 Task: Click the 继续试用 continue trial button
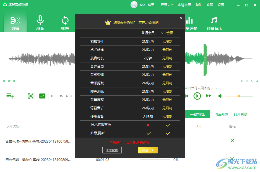tap(112, 150)
